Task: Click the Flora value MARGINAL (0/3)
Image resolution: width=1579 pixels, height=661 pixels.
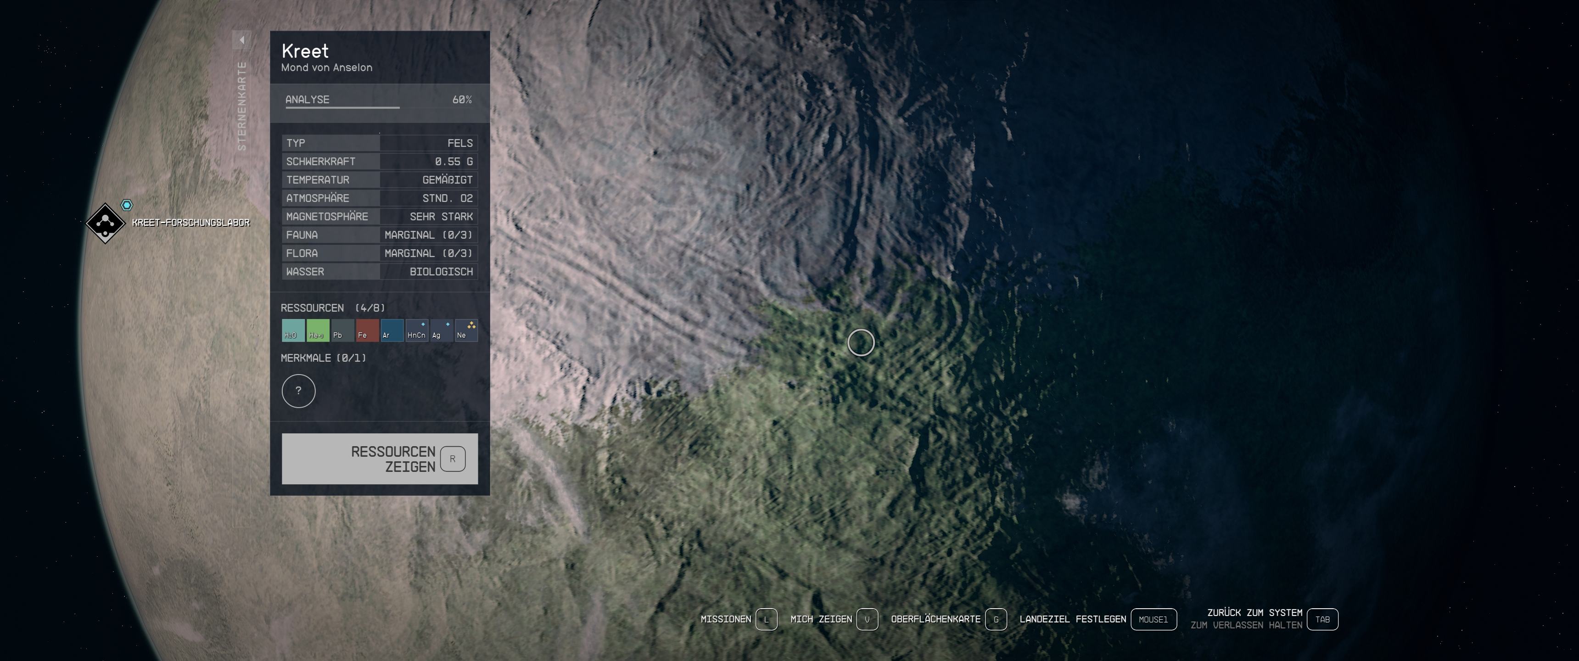Action: point(428,253)
